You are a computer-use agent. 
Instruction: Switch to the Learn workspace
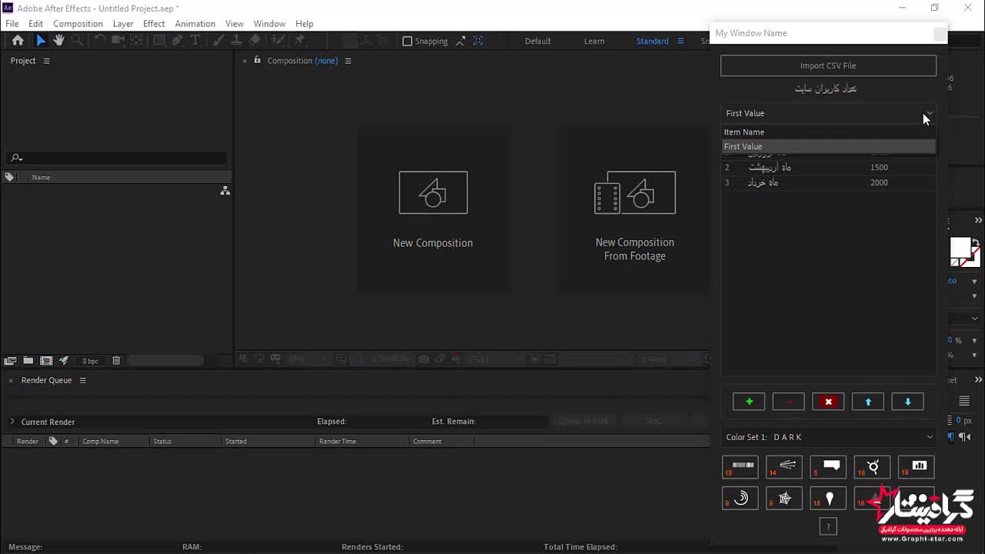pyautogui.click(x=594, y=41)
